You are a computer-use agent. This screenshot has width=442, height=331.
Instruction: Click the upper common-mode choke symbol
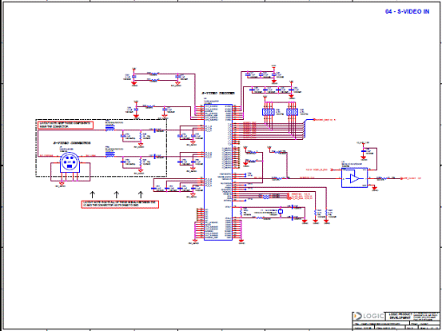click(x=110, y=129)
